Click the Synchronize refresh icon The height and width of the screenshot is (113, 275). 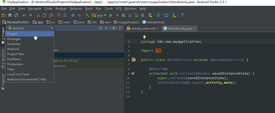[x=16, y=15]
